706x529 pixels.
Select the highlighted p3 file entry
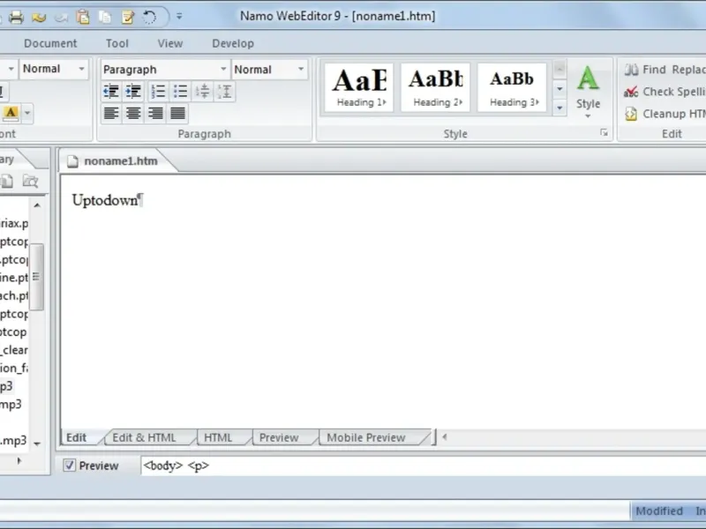click(6, 386)
